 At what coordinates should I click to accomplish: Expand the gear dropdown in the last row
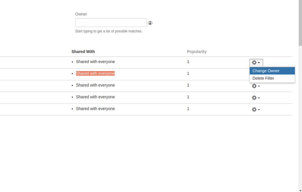tap(256, 110)
